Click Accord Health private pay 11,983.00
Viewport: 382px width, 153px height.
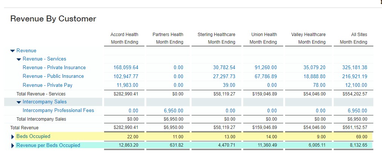[x=127, y=85]
